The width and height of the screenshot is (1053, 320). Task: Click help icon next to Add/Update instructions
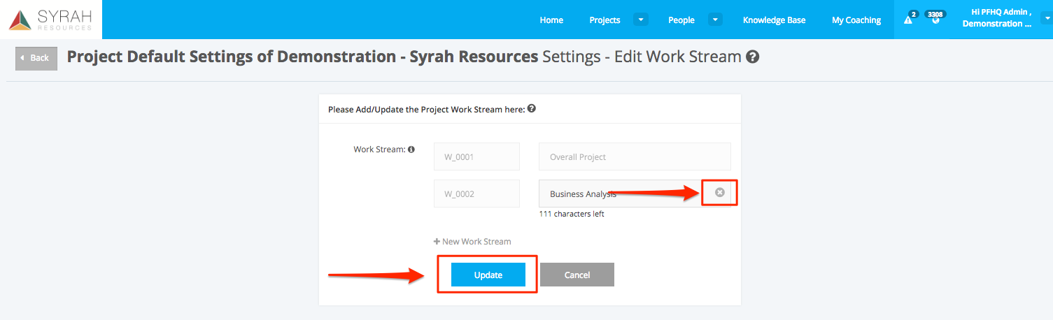click(x=532, y=109)
